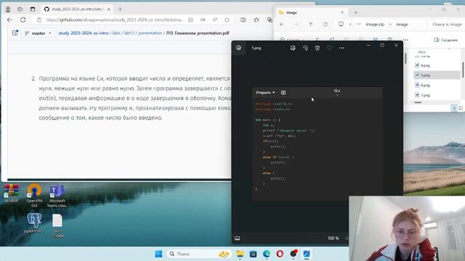Viewport: 465px width, 261px height.
Task: Open the master branch dropdown
Action: pos(38,33)
